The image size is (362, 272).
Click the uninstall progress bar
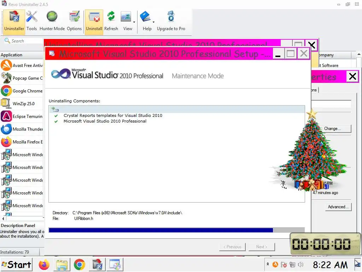tap(177, 230)
